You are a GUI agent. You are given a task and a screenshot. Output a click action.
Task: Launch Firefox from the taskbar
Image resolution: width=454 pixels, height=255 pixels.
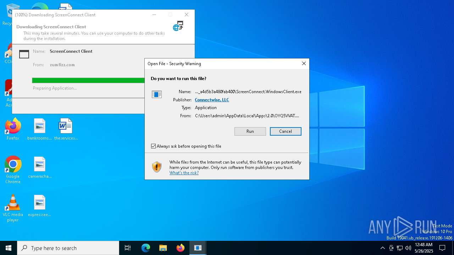coord(181,248)
